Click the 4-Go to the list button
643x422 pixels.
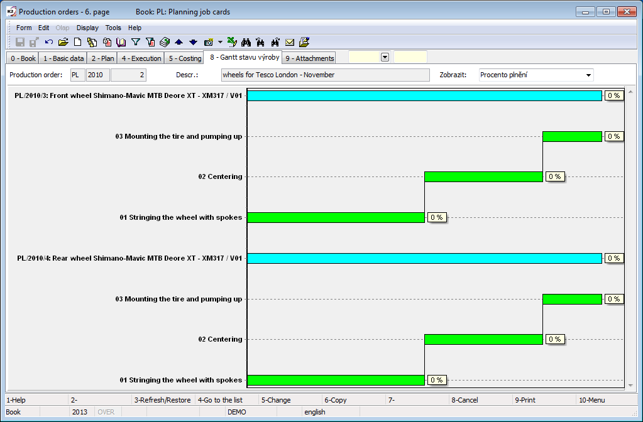[226, 400]
